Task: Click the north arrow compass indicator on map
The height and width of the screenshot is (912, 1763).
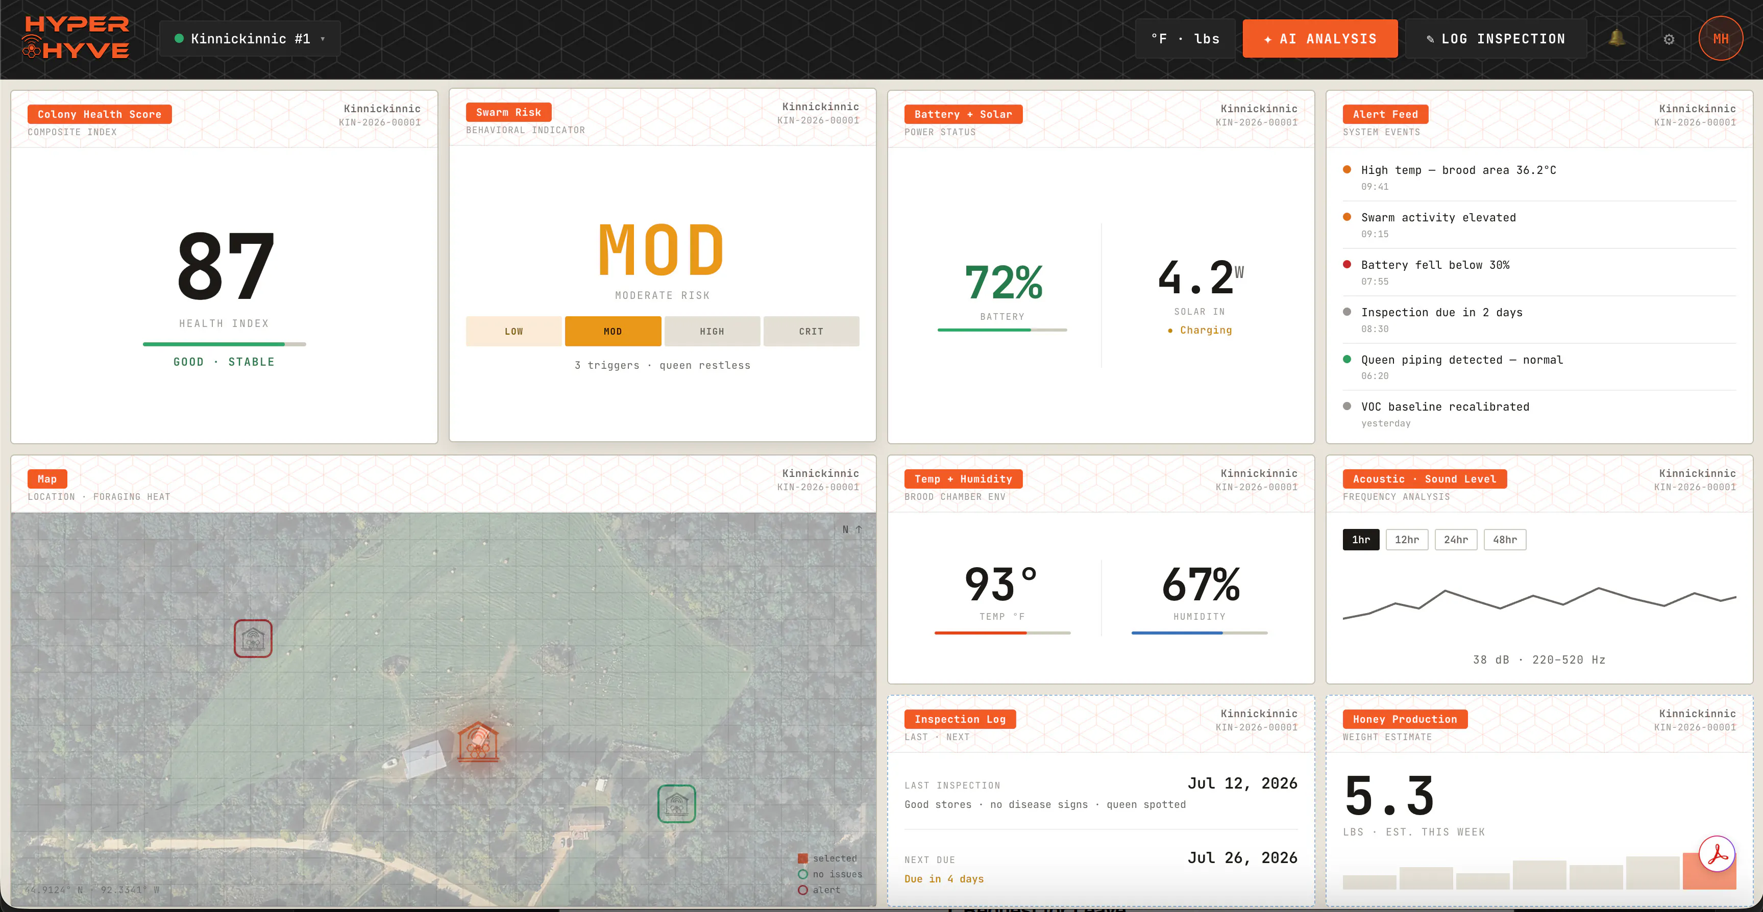Action: click(x=852, y=529)
